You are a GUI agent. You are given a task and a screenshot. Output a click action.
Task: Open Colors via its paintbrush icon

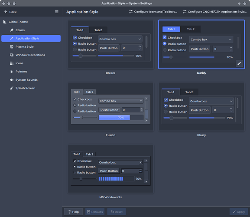point(12,30)
